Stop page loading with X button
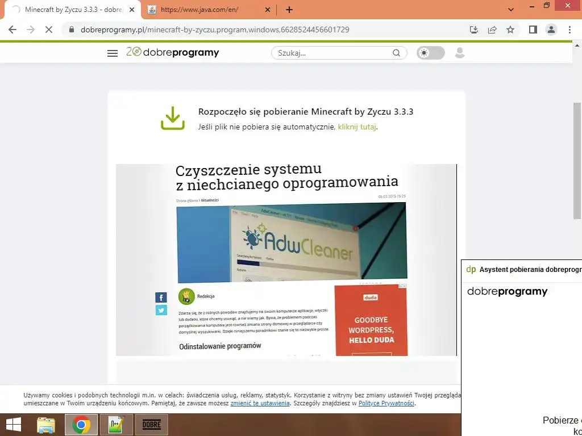 [49, 30]
